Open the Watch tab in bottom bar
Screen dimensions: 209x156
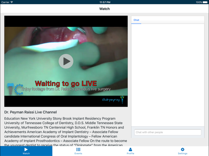coord(26,151)
